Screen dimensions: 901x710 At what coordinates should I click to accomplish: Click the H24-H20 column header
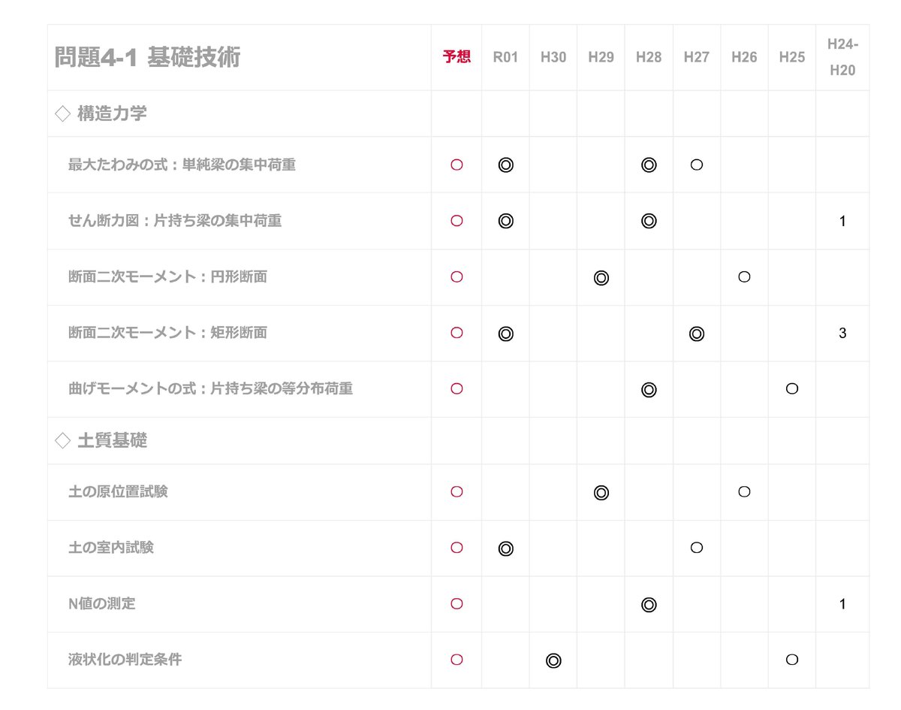point(842,57)
